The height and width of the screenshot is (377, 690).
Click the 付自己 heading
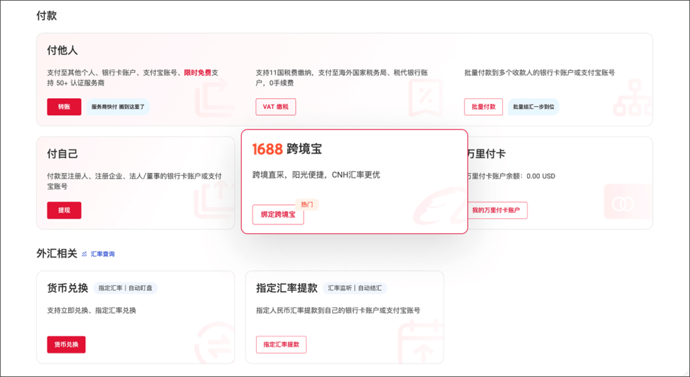pyautogui.click(x=63, y=154)
